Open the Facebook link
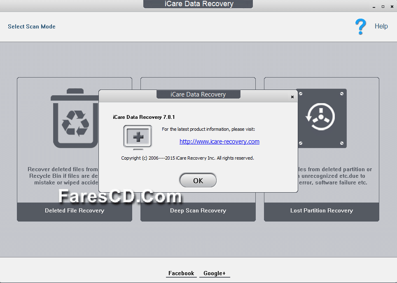Screen dimensions: 397x283 pyautogui.click(x=181, y=274)
